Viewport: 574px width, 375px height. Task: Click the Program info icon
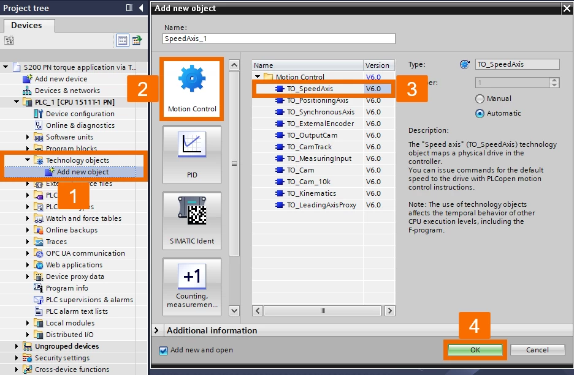pos(39,288)
